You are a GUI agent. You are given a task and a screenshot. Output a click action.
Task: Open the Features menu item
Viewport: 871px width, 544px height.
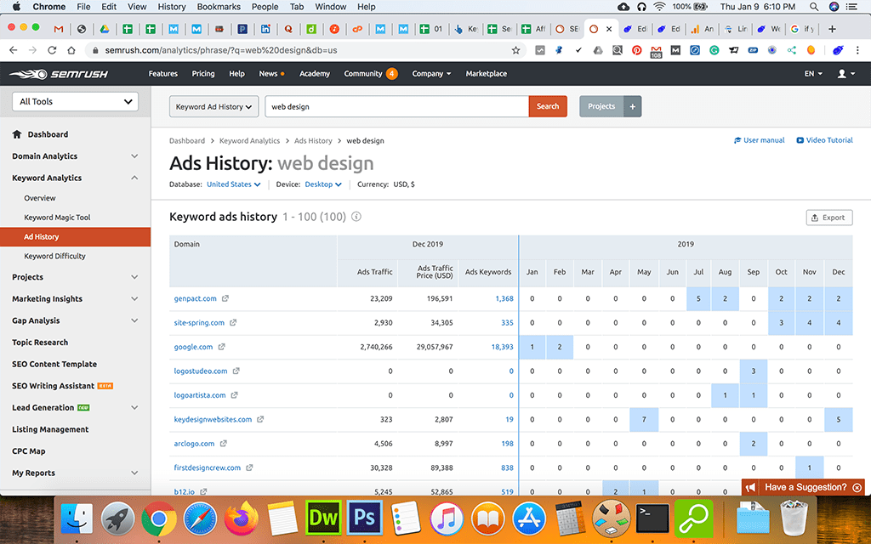(x=162, y=74)
